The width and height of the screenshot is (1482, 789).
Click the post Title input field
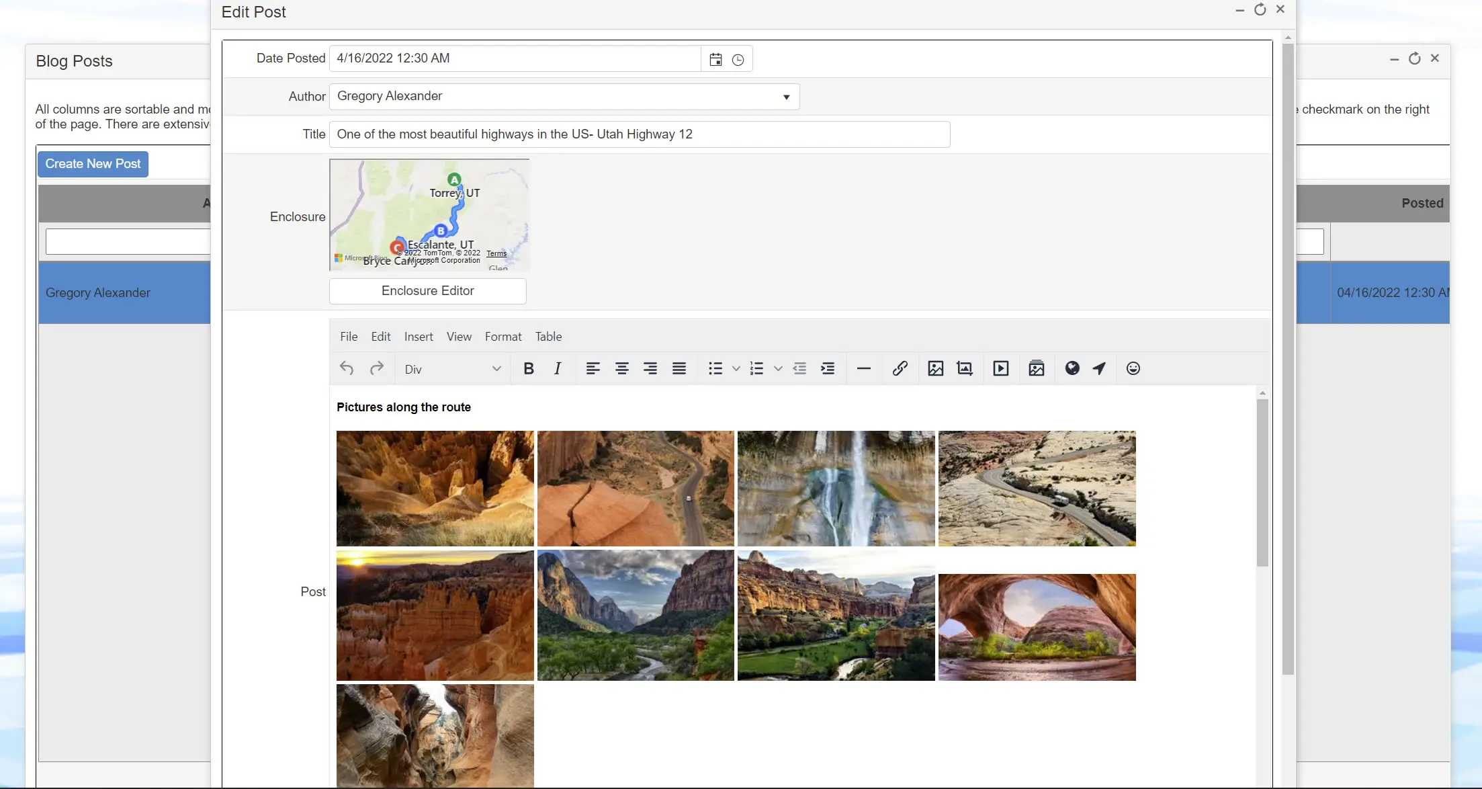pos(640,134)
